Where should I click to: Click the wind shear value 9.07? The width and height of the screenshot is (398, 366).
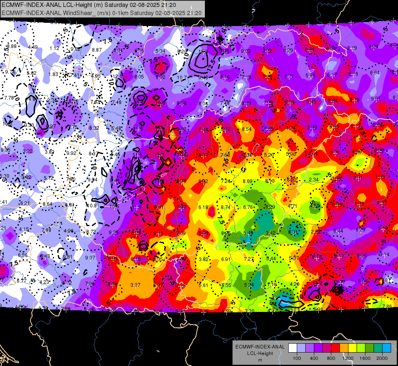[90, 258]
